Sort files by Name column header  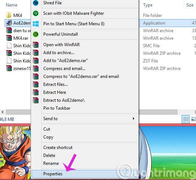tap(12, 5)
